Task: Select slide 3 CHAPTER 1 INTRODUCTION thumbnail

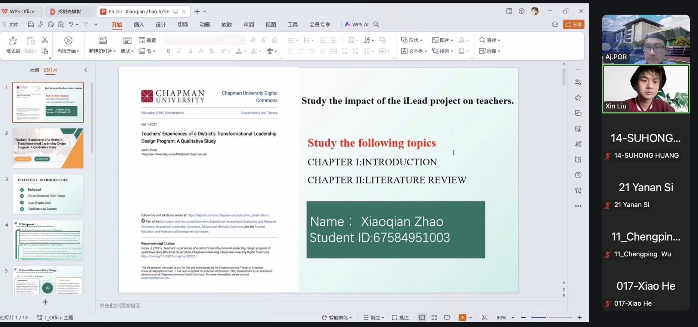Action: pos(48,194)
